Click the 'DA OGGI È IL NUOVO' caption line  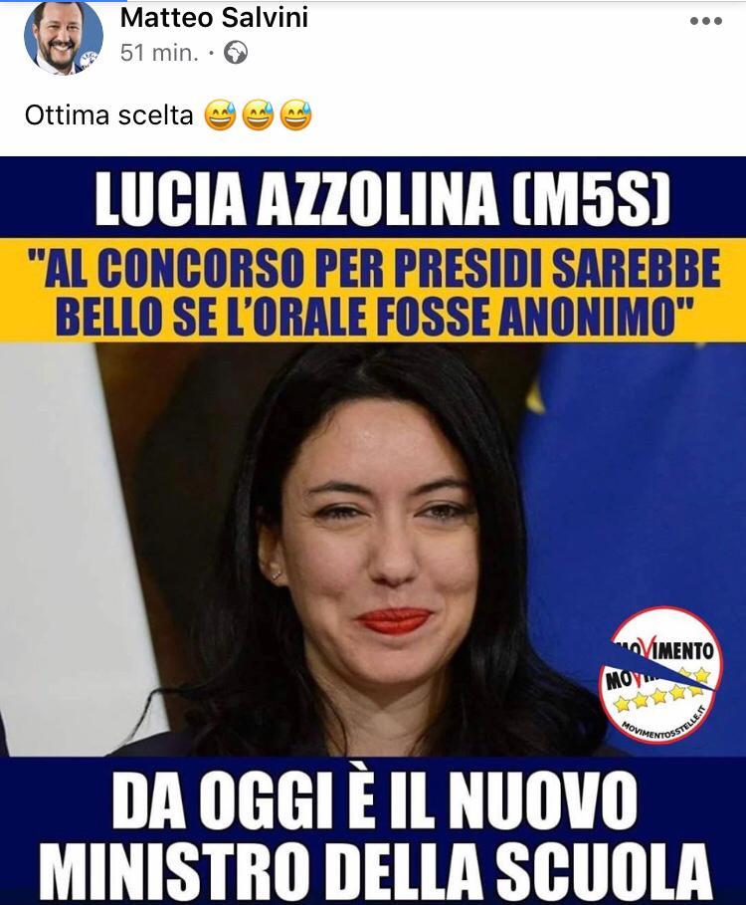pyautogui.click(x=374, y=800)
